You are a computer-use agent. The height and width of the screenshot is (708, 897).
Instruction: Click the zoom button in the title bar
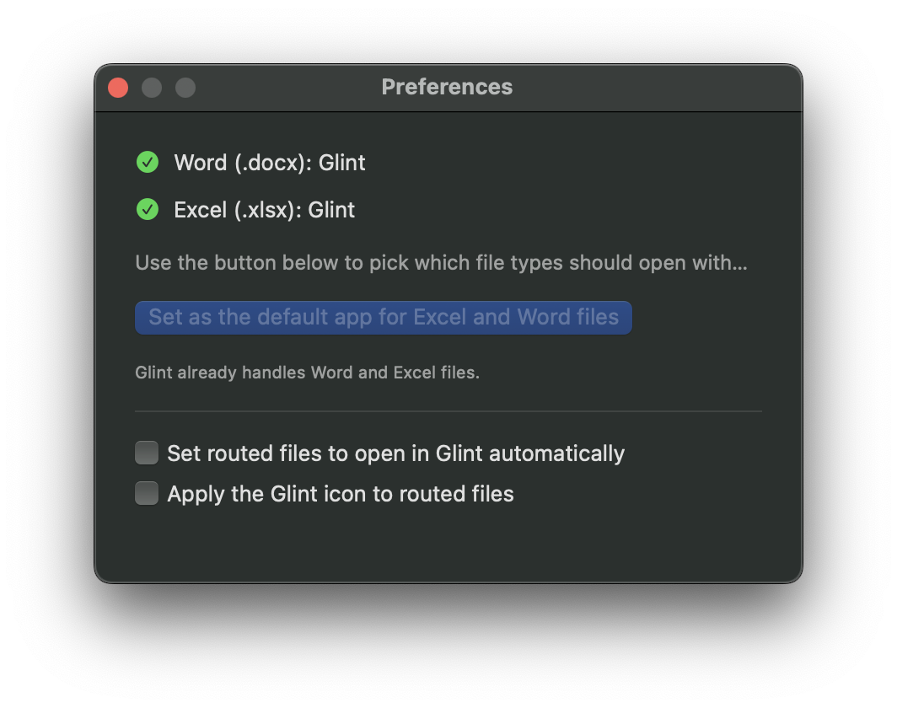(185, 88)
